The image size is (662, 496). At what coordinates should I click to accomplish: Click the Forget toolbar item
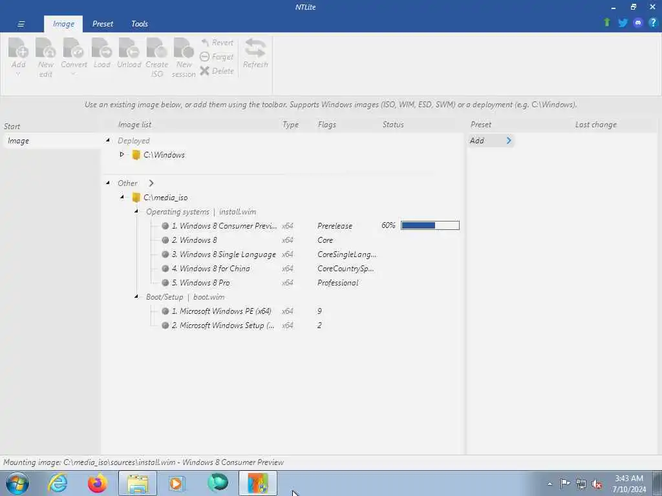(217, 57)
